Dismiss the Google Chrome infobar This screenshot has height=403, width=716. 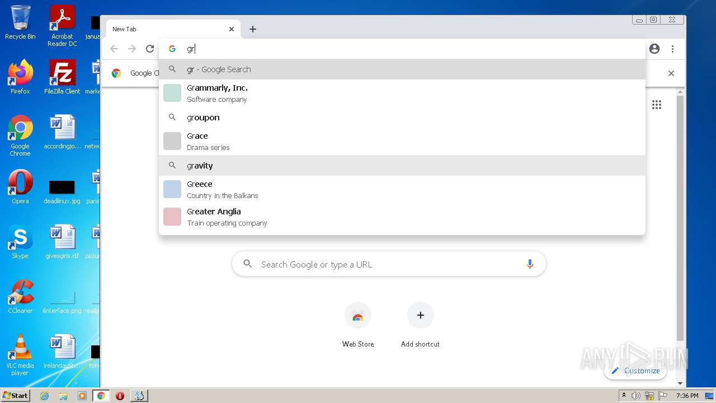coord(671,73)
